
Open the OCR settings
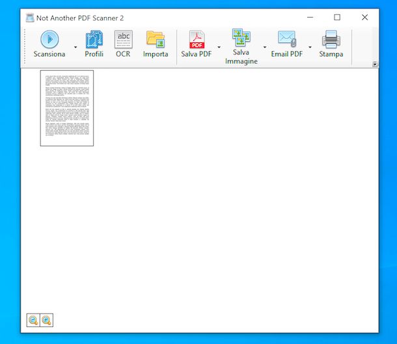click(123, 44)
